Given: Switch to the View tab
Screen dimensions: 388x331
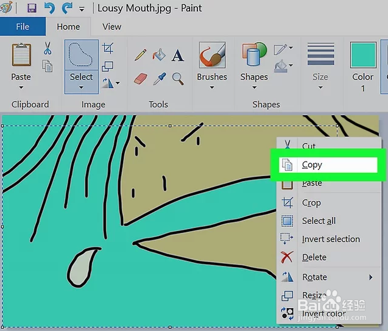Looking at the screenshot, I should point(112,27).
